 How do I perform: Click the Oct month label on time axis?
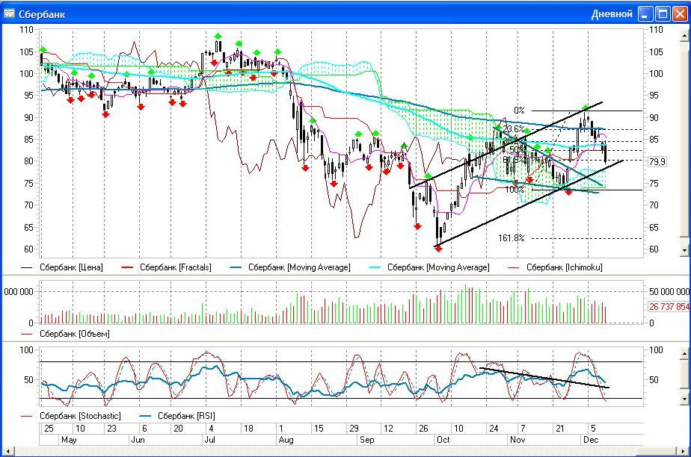[x=443, y=440]
